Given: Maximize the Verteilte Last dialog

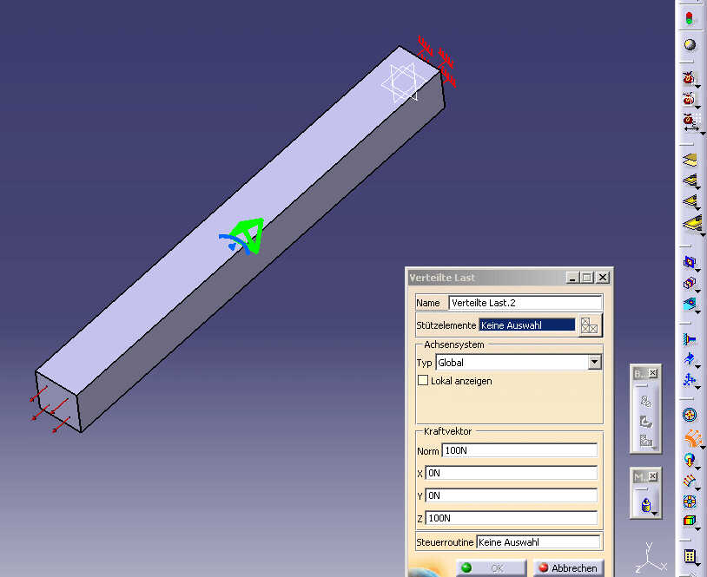Looking at the screenshot, I should (x=587, y=278).
